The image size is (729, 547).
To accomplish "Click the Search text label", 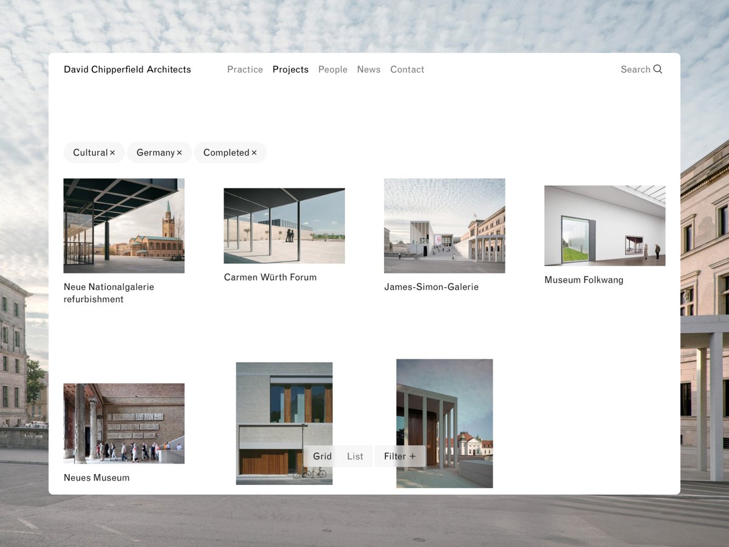I will click(635, 69).
